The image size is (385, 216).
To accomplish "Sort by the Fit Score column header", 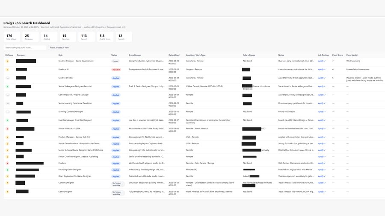I will (x=9, y=55).
